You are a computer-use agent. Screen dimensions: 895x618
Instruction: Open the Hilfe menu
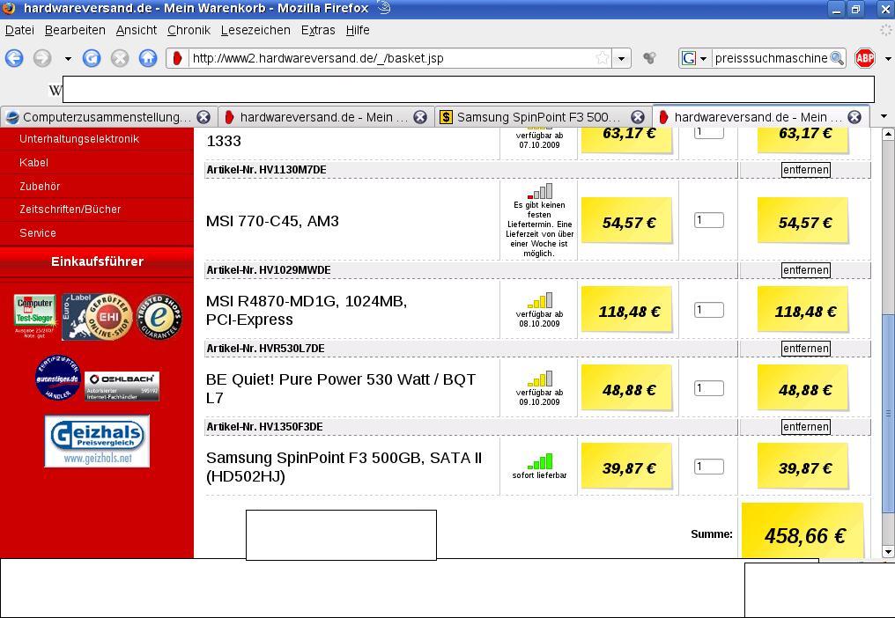(358, 30)
